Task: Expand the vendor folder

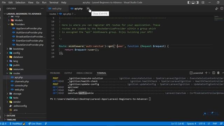Action: 17,102
